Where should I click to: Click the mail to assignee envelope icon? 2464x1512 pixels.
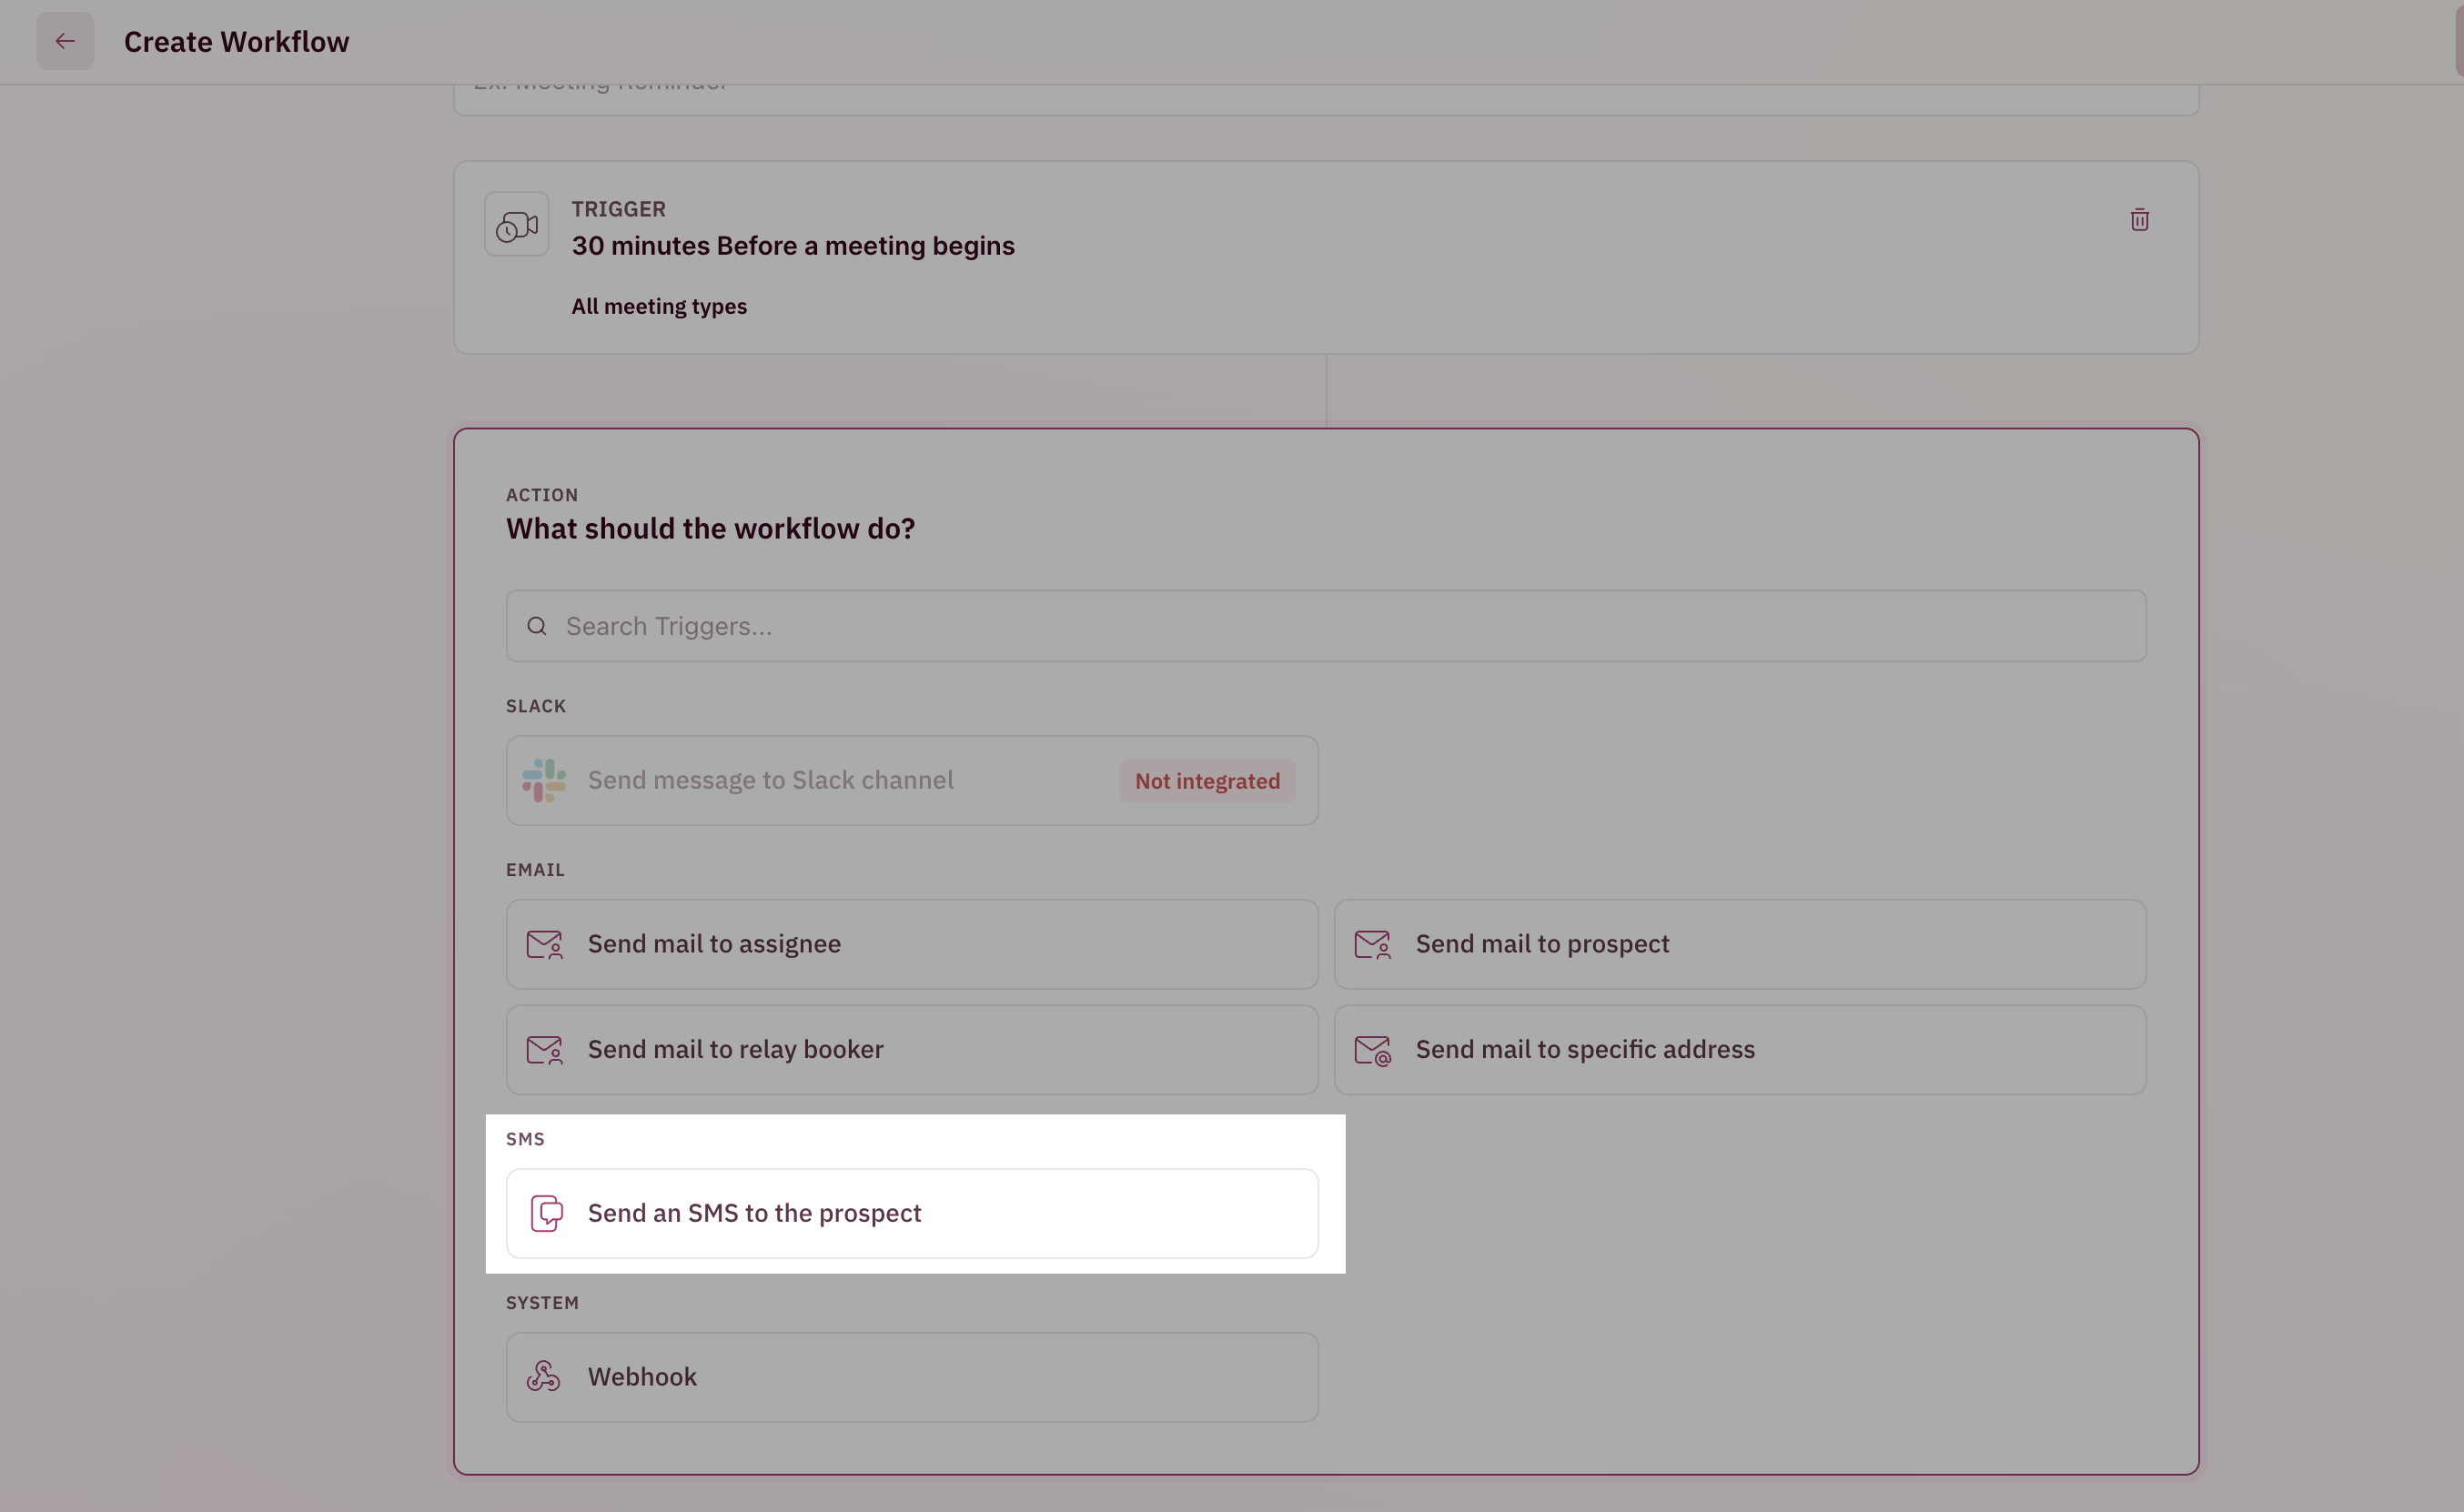coord(544,944)
